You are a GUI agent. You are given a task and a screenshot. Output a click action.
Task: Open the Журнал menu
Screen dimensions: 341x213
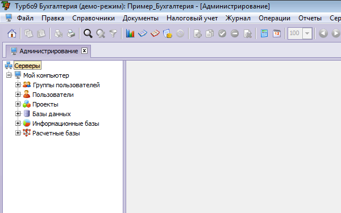coord(238,18)
